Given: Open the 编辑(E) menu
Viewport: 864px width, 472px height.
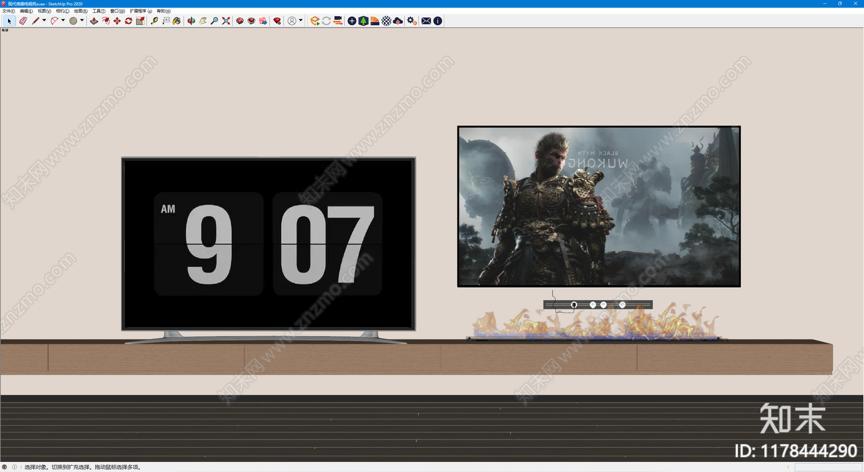Looking at the screenshot, I should pos(26,11).
